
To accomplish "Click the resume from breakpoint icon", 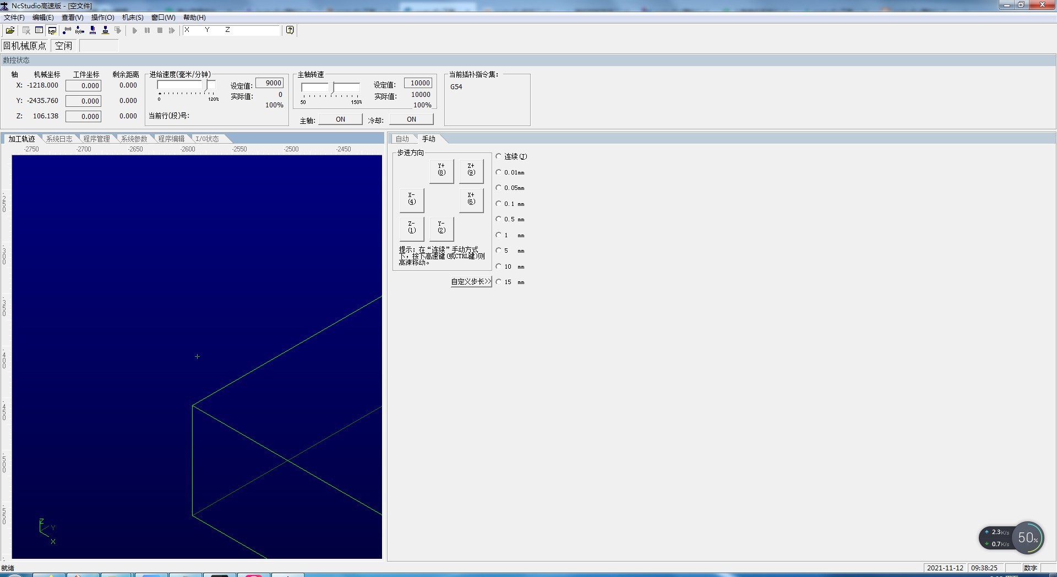I will [172, 30].
